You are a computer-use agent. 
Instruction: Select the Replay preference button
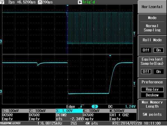pos(152,89)
